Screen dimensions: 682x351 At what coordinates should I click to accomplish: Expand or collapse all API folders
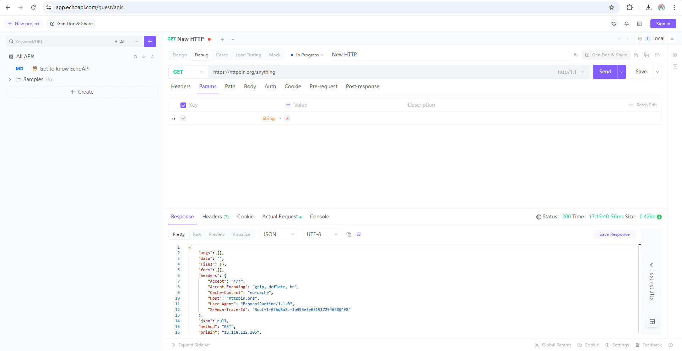152,57
